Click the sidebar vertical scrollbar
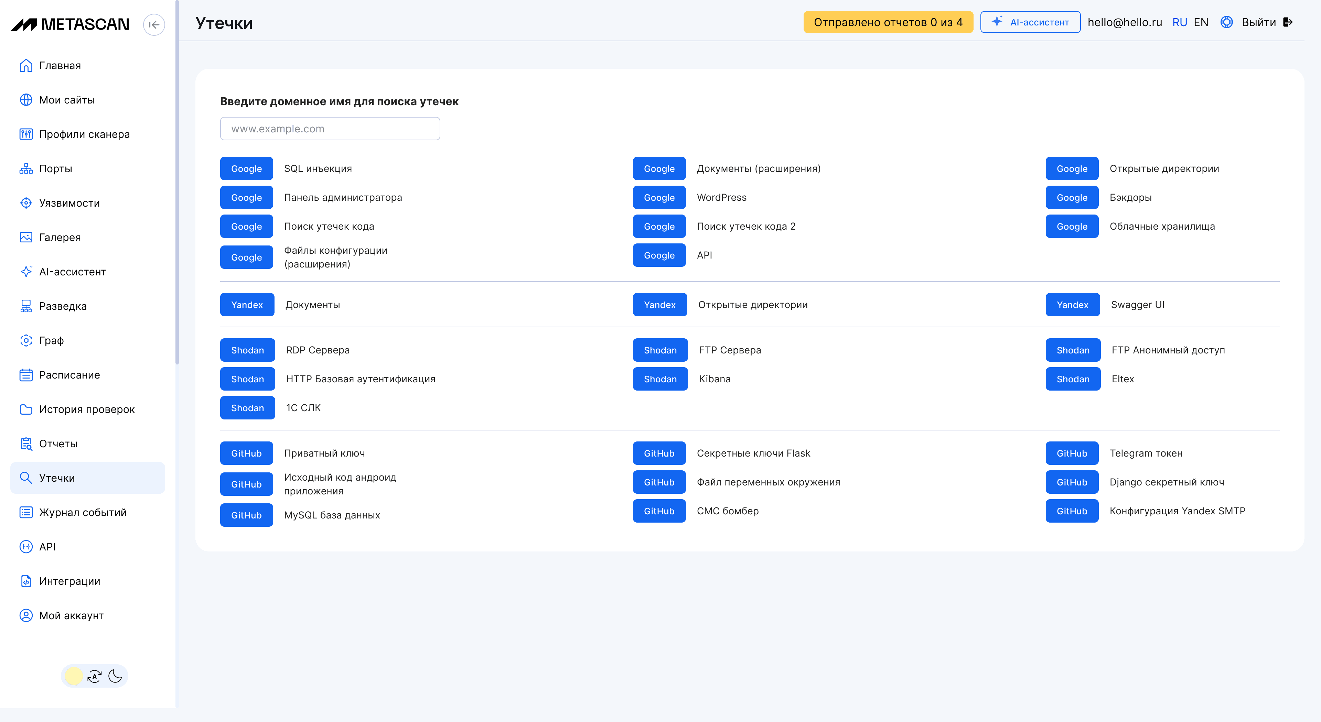Viewport: 1321px width, 722px height. pos(177,182)
